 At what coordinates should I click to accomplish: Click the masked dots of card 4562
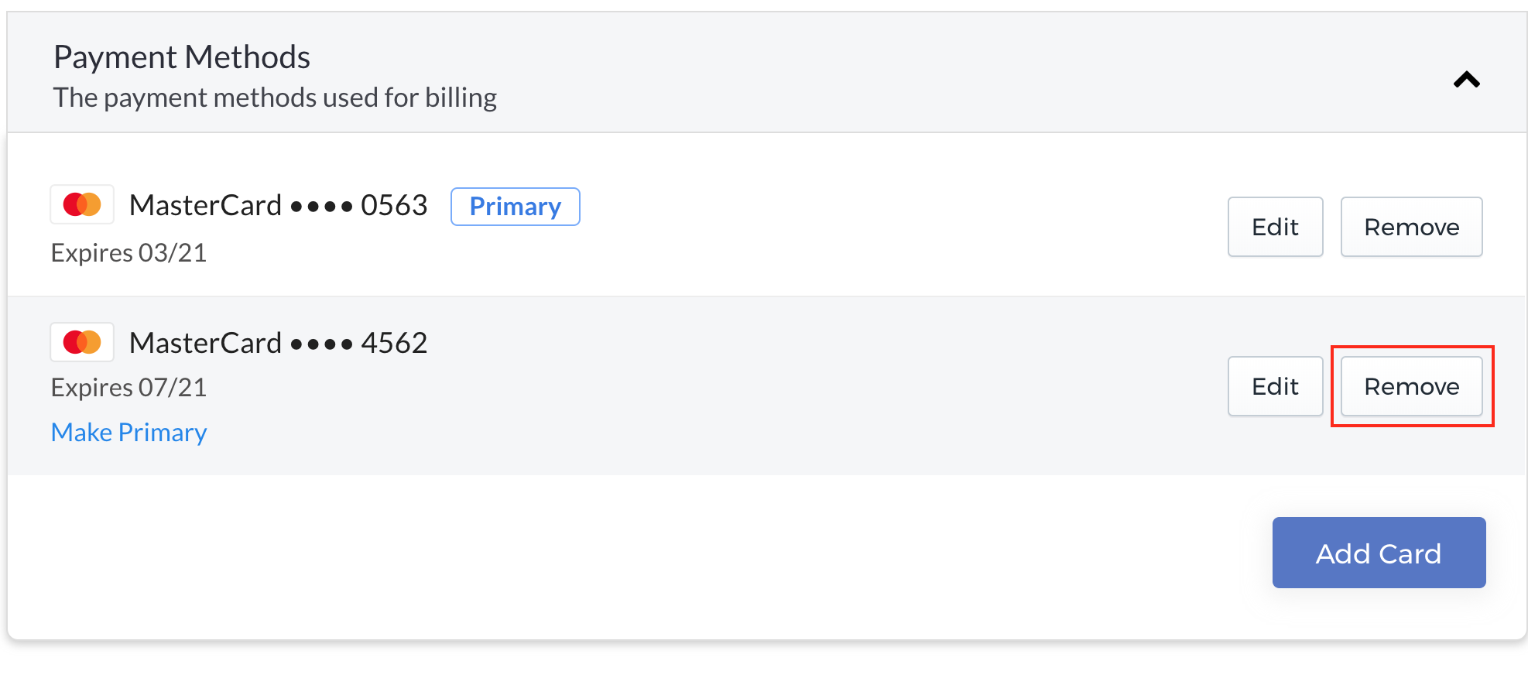[321, 344]
